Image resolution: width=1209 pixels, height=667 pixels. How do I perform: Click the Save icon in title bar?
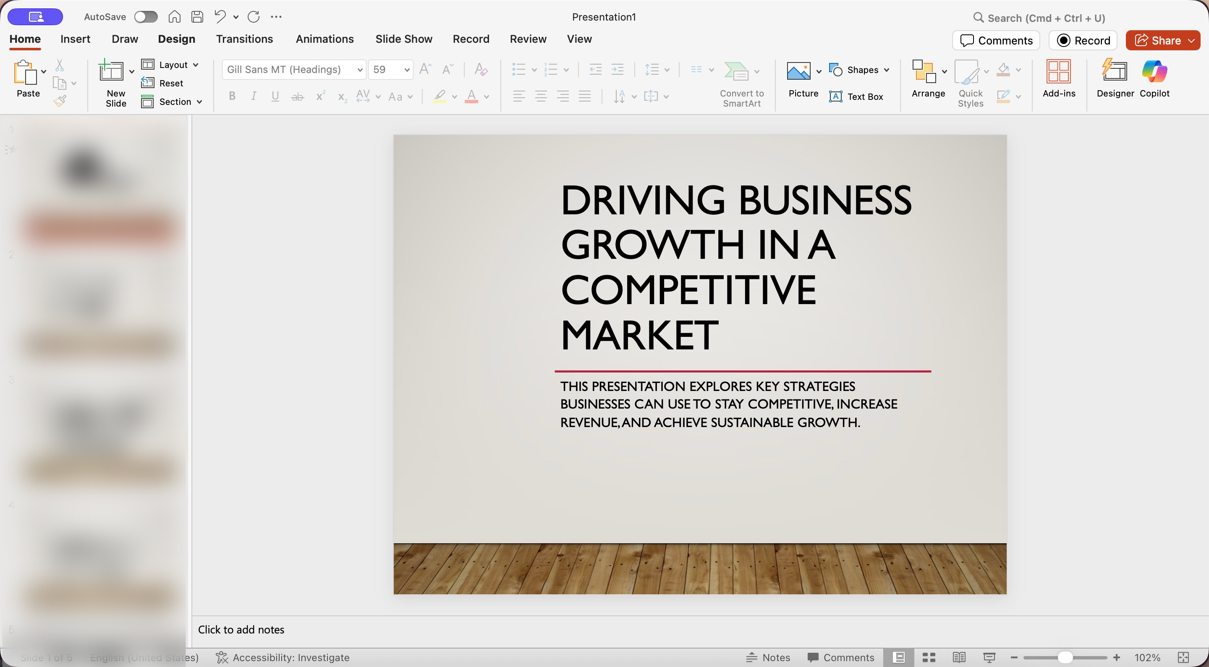click(198, 17)
